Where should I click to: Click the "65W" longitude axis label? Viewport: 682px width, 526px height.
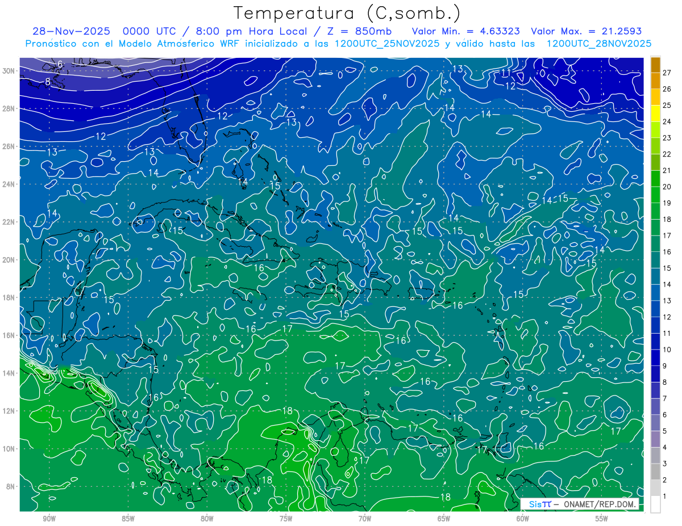coord(444,518)
